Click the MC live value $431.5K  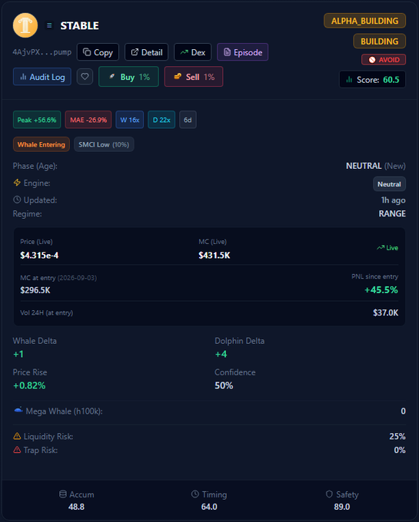point(214,255)
